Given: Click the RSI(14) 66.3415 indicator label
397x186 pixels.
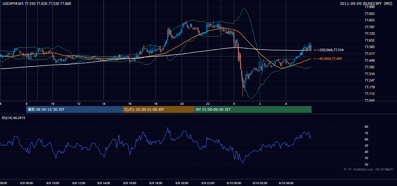Looking at the screenshot, I should click(14, 118).
